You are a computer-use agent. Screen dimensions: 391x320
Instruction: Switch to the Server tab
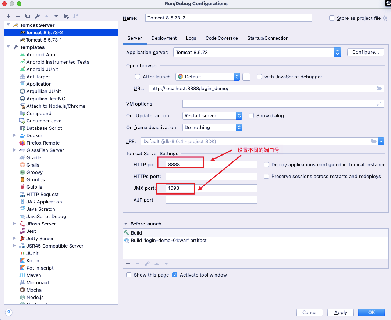pos(135,38)
